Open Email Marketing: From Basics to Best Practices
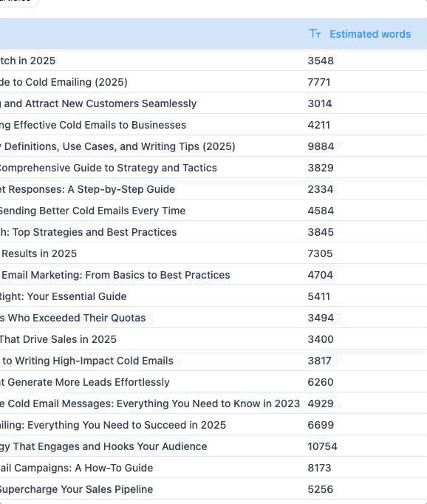This screenshot has width=427, height=504. [x=116, y=275]
